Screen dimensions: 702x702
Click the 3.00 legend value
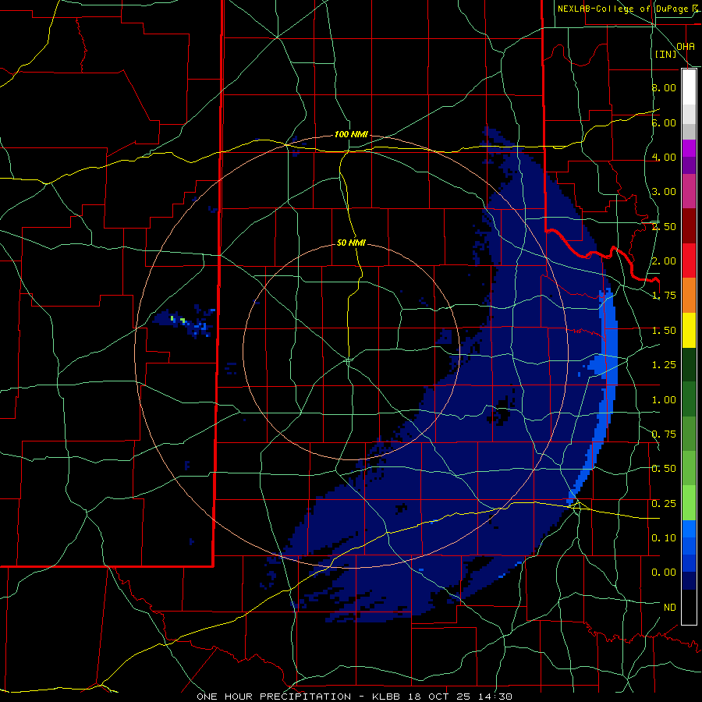(664, 192)
